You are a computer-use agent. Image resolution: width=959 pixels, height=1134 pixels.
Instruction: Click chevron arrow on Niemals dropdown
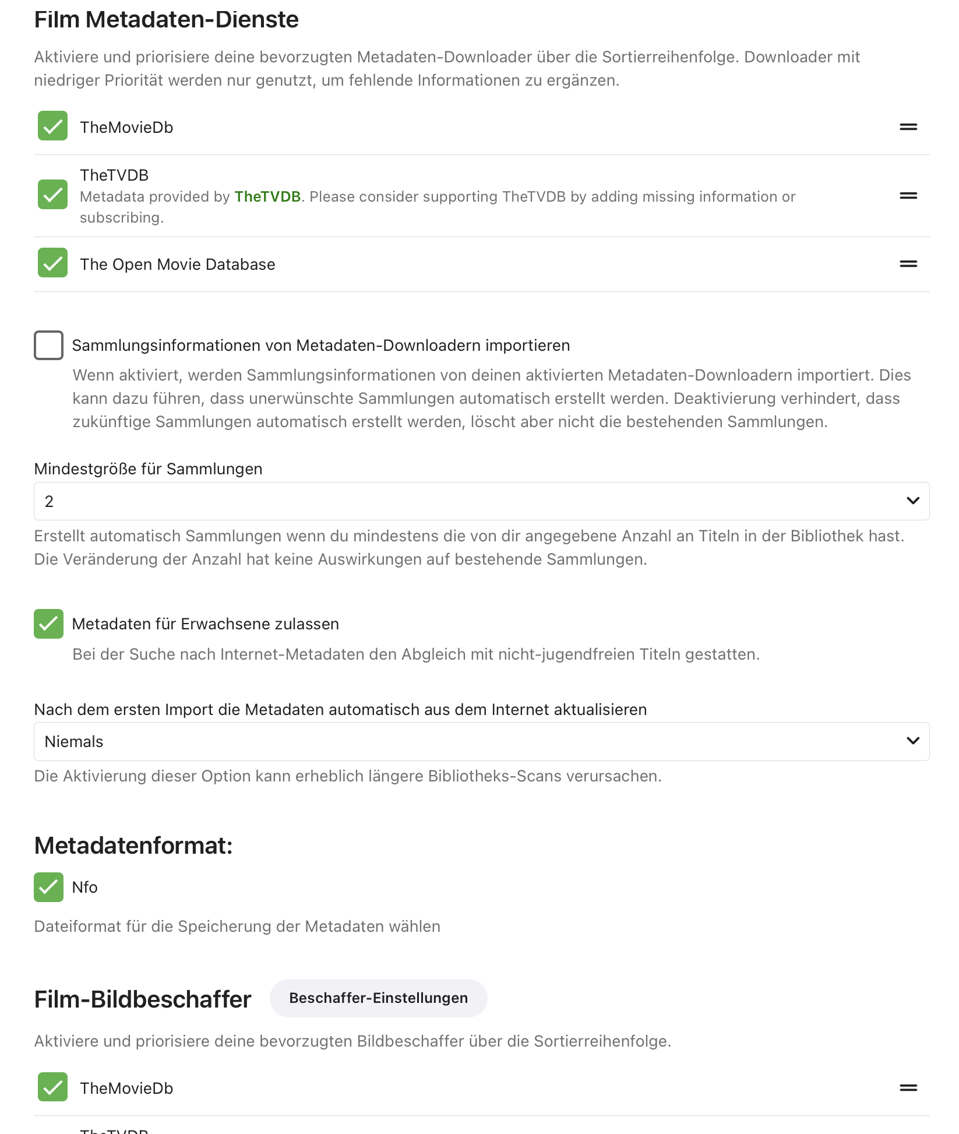click(912, 741)
